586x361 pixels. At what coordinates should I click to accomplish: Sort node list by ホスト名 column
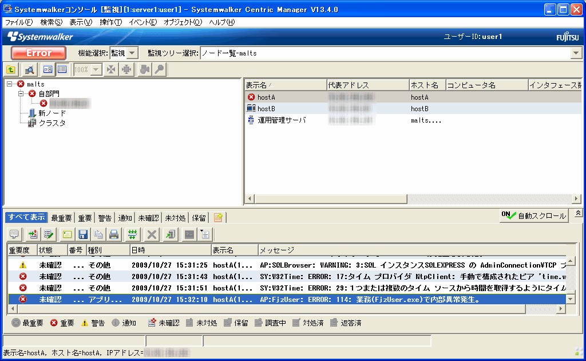[427, 85]
